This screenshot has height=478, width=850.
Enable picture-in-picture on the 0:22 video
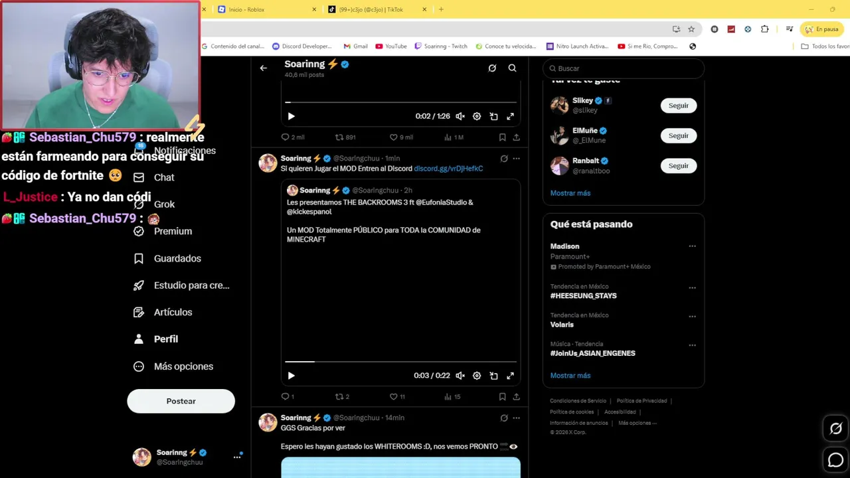(493, 376)
